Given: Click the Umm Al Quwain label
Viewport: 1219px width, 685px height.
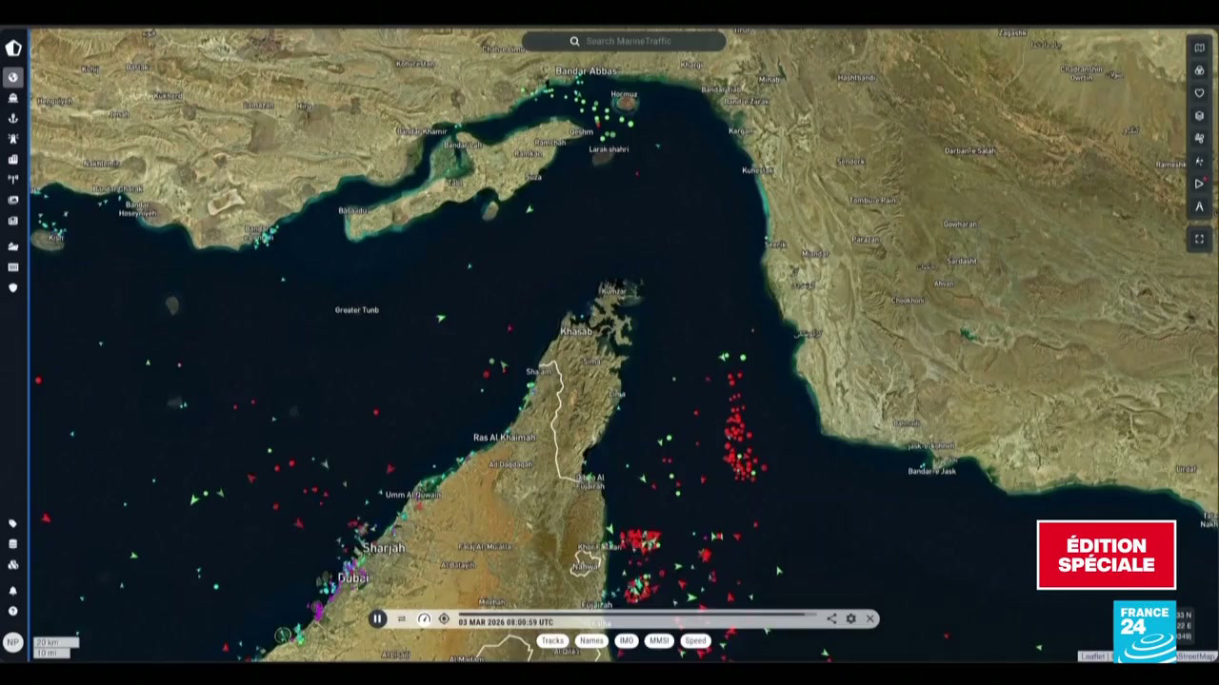Looking at the screenshot, I should (412, 494).
